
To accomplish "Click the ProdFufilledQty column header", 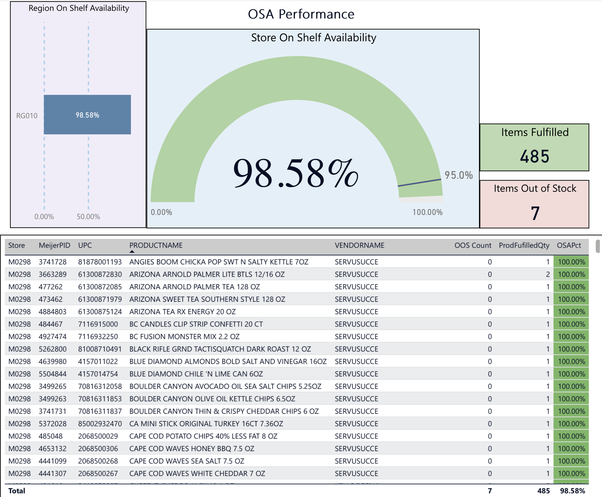I will (x=524, y=245).
